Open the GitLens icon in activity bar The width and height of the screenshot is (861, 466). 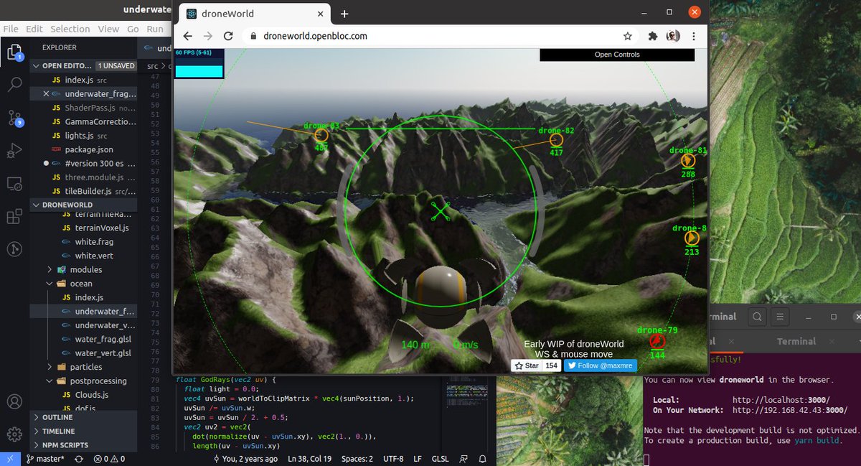(x=14, y=249)
